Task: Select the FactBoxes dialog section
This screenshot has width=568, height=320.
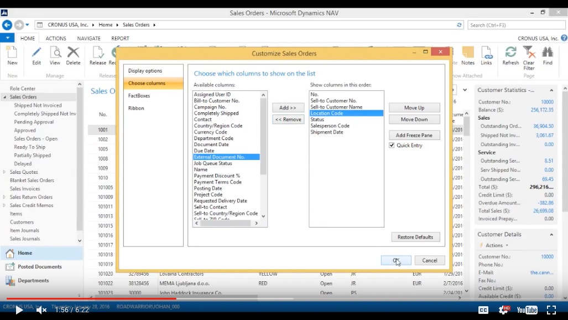Action: [x=153, y=96]
